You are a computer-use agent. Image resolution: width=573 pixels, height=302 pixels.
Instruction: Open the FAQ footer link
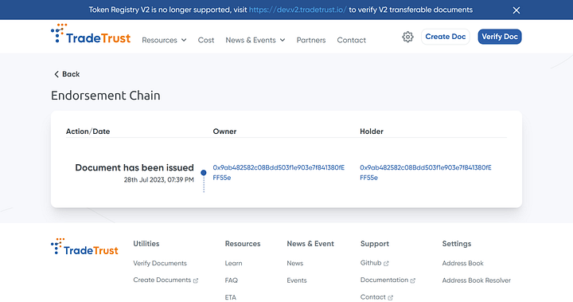(x=232, y=280)
